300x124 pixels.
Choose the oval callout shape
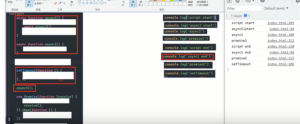[98, 3]
